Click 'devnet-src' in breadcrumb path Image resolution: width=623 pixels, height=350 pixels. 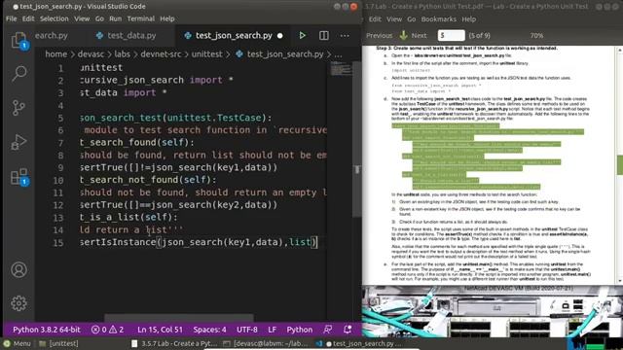click(x=161, y=54)
